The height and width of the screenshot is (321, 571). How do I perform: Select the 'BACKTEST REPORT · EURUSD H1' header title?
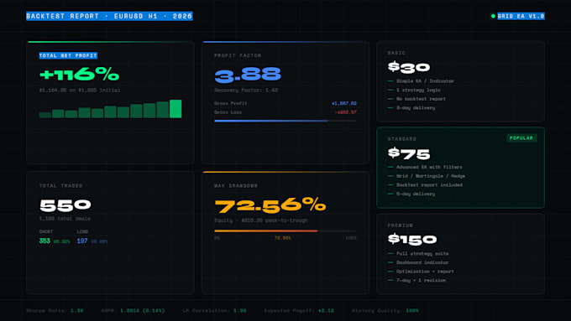click(109, 16)
